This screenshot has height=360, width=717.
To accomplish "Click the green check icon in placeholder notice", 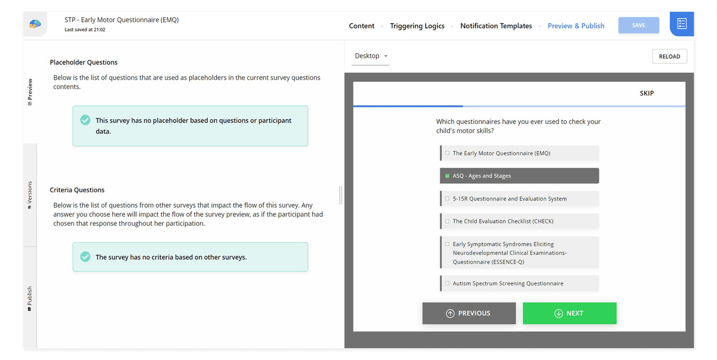I will coord(85,119).
